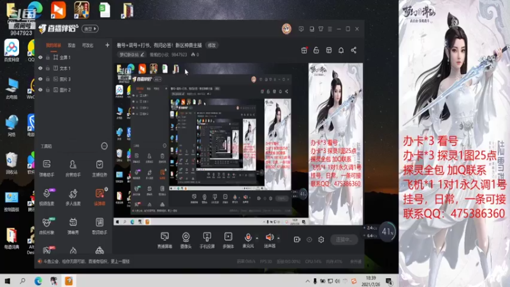Image resolution: width=510 pixels, height=287 pixels.
Task: Click the stream preview canvas
Action: [x=238, y=144]
